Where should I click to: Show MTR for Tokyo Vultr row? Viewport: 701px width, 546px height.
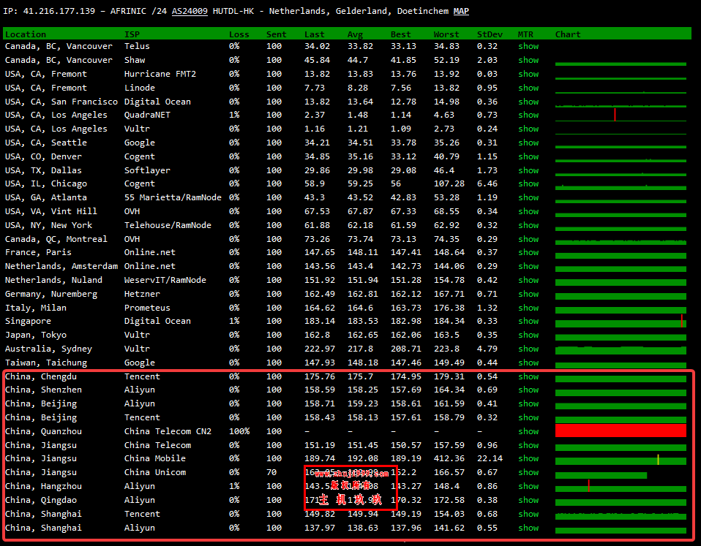528,335
